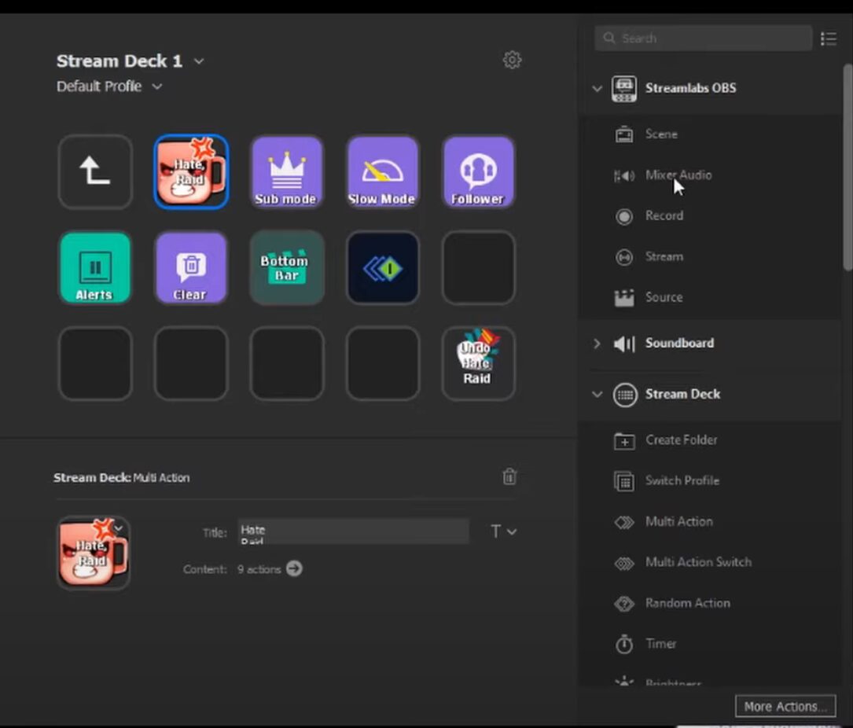Select the Timer action label
Viewport: 853px width, 728px height.
pyautogui.click(x=661, y=644)
